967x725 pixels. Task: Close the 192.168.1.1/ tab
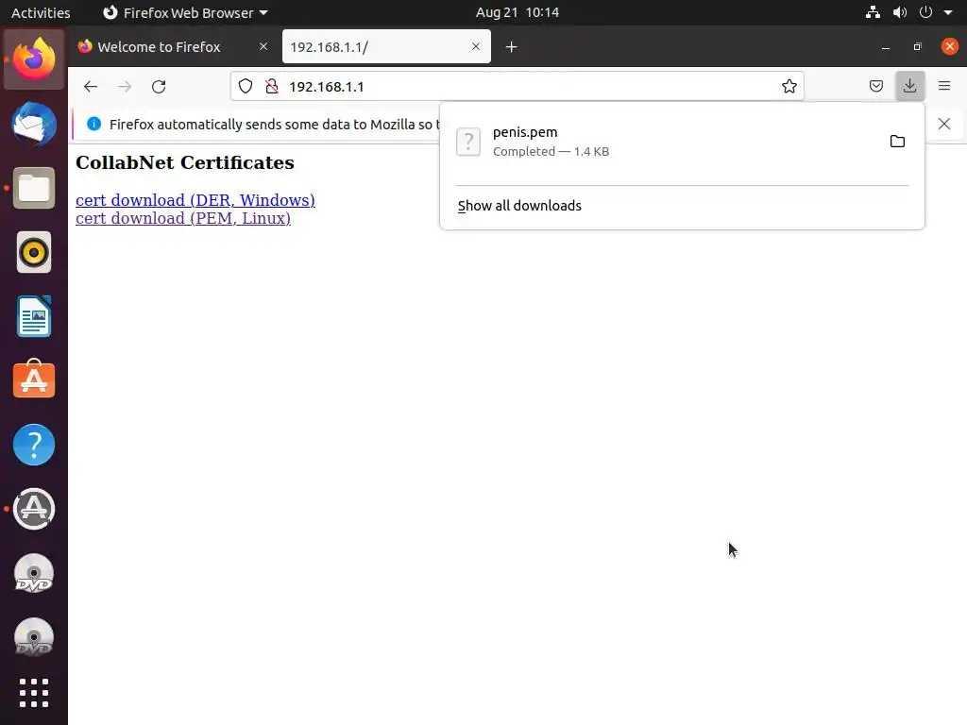tap(476, 46)
